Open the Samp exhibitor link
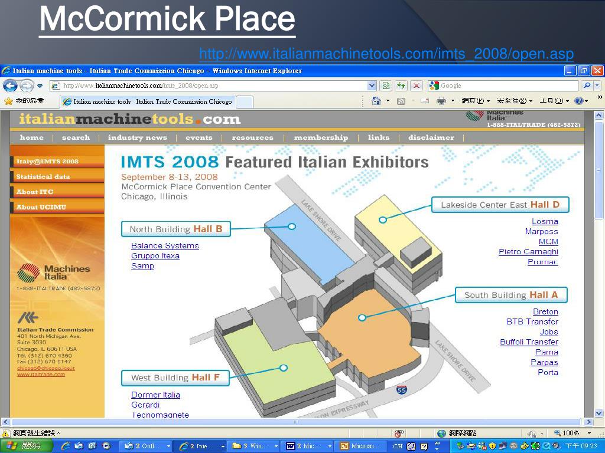This screenshot has height=453, width=605. click(142, 266)
